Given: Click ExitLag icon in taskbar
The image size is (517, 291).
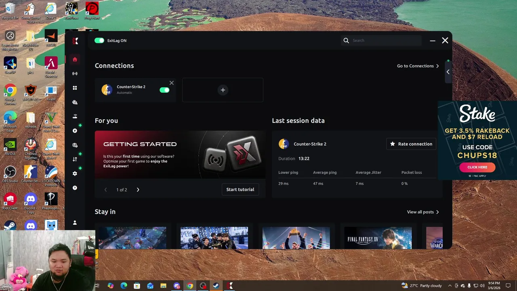Looking at the screenshot, I should coord(229,286).
